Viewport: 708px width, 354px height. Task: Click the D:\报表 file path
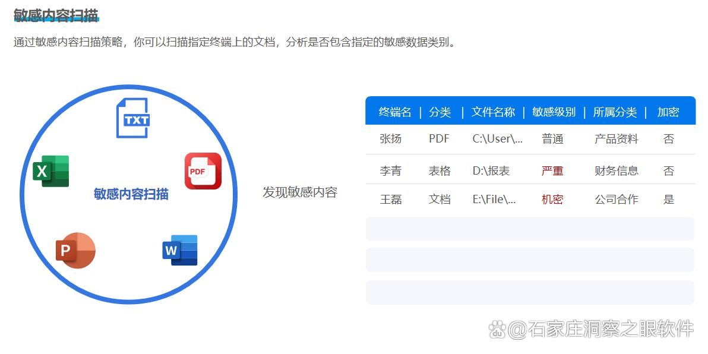tap(491, 170)
